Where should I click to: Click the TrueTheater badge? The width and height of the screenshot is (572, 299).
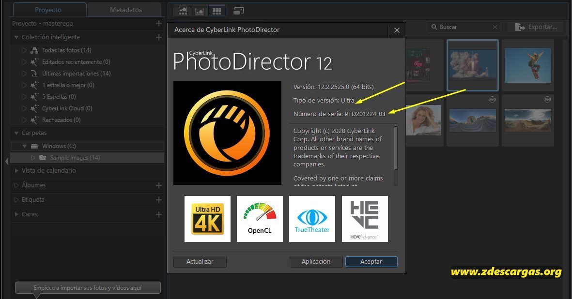pos(312,219)
